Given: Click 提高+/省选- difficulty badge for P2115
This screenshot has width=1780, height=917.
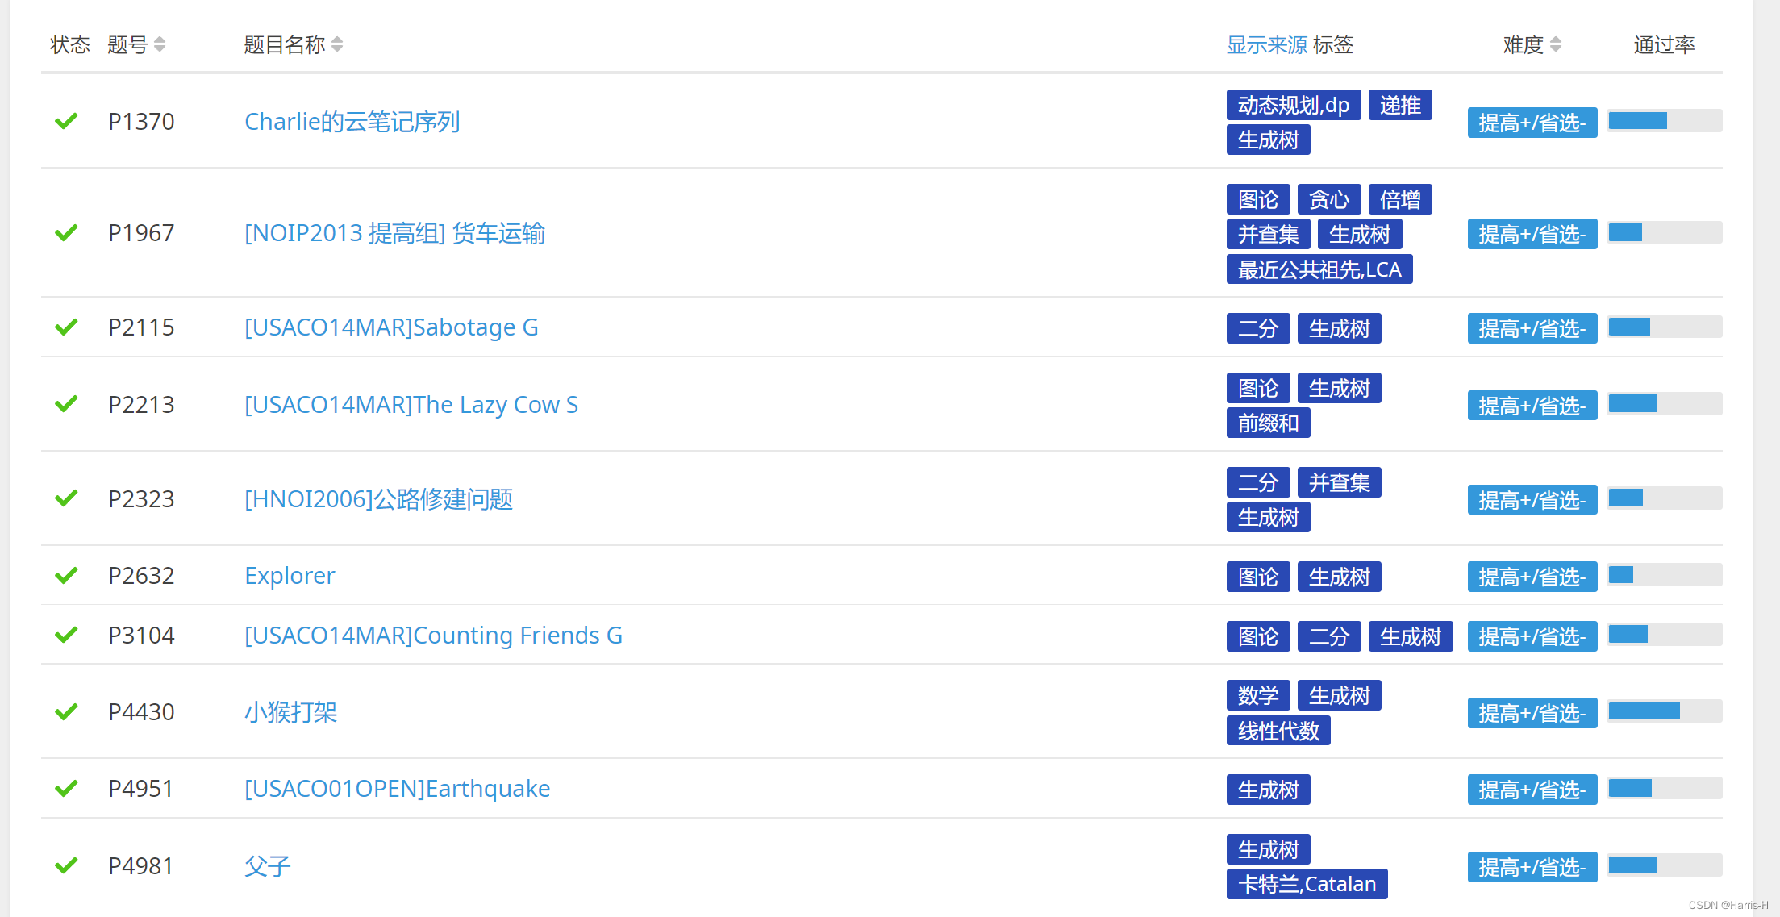Looking at the screenshot, I should point(1532,328).
